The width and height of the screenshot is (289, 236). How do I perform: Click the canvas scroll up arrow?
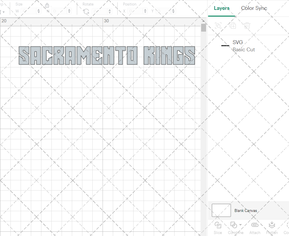203,21
